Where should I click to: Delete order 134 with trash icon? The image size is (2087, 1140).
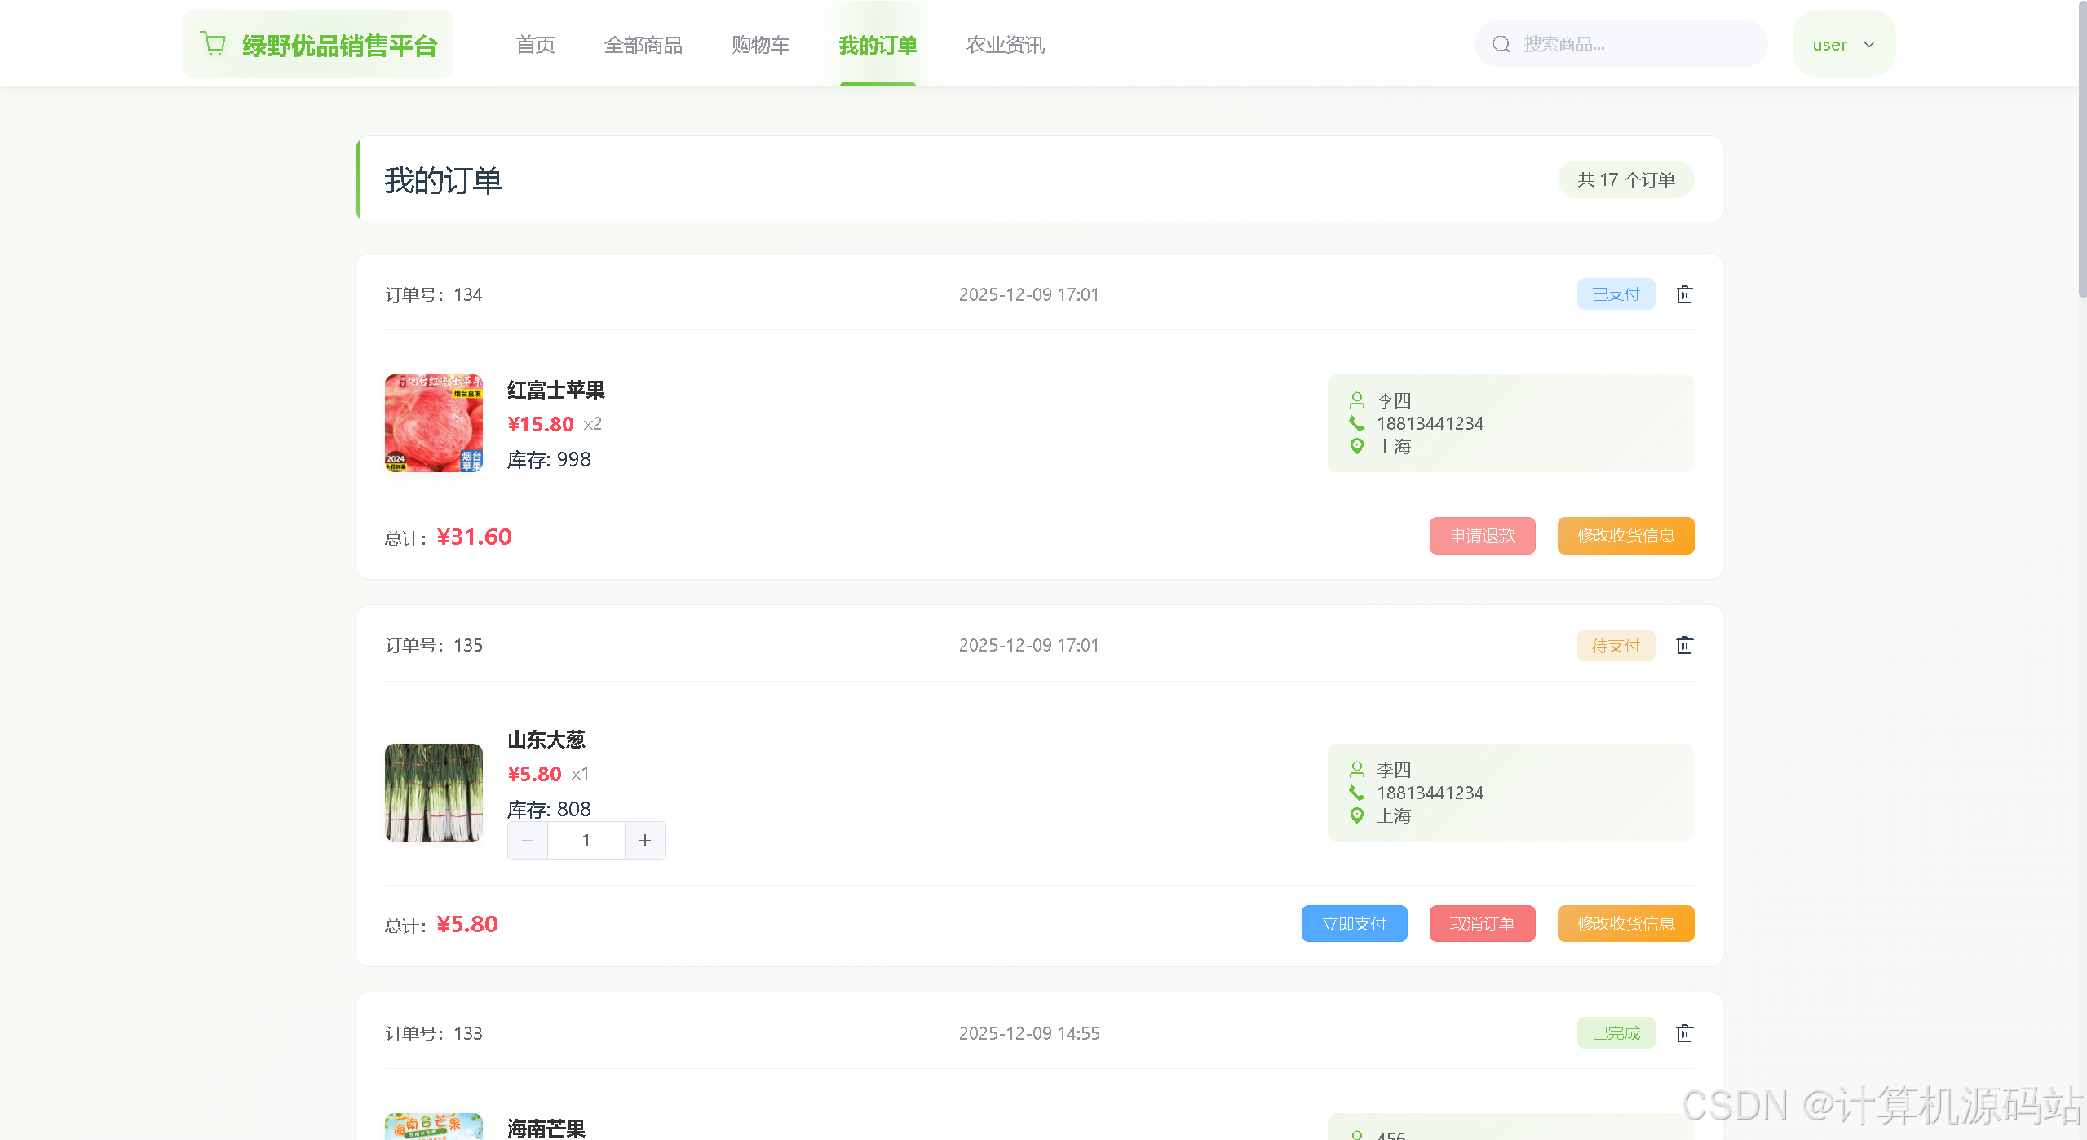[1685, 294]
